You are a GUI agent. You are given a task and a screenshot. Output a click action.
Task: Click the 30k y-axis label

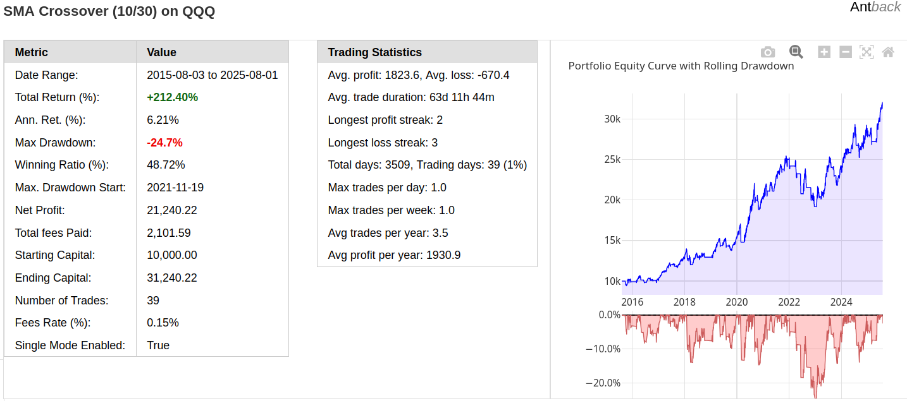[613, 119]
